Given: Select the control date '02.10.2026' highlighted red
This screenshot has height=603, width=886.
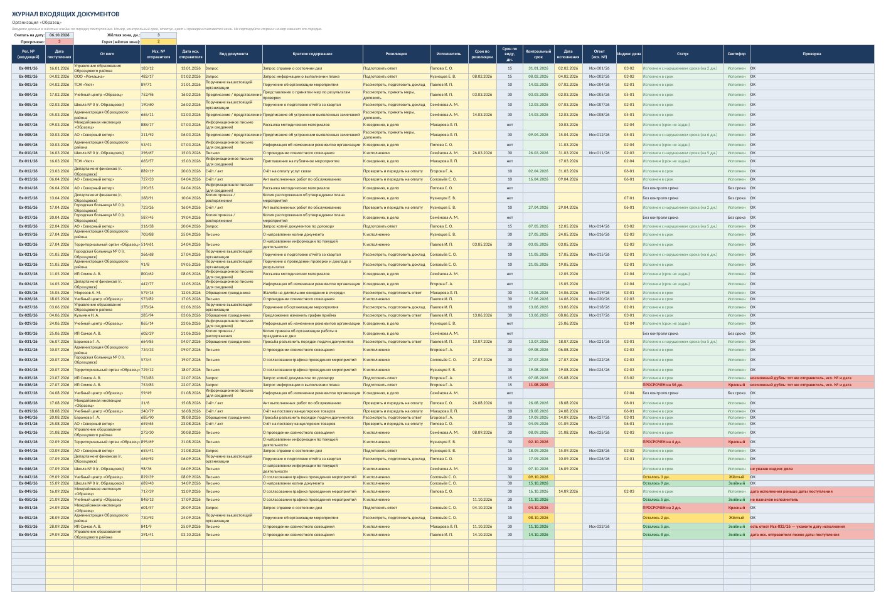Looking at the screenshot, I should pos(538,442).
